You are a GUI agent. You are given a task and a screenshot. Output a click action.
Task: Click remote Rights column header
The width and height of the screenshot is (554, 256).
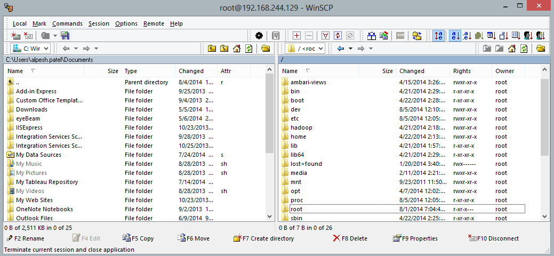pos(470,71)
